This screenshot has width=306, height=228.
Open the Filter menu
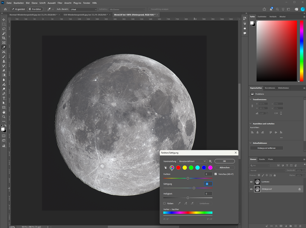point(60,3)
